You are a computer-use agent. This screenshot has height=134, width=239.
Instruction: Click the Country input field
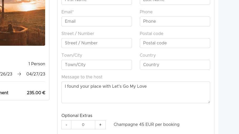175,65
